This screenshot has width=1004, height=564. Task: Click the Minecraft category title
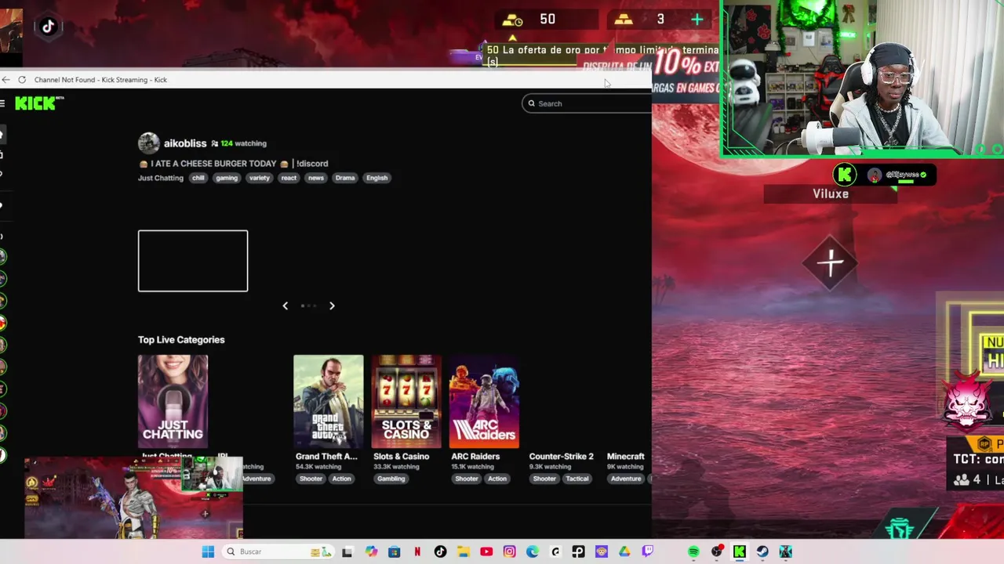[x=625, y=456]
